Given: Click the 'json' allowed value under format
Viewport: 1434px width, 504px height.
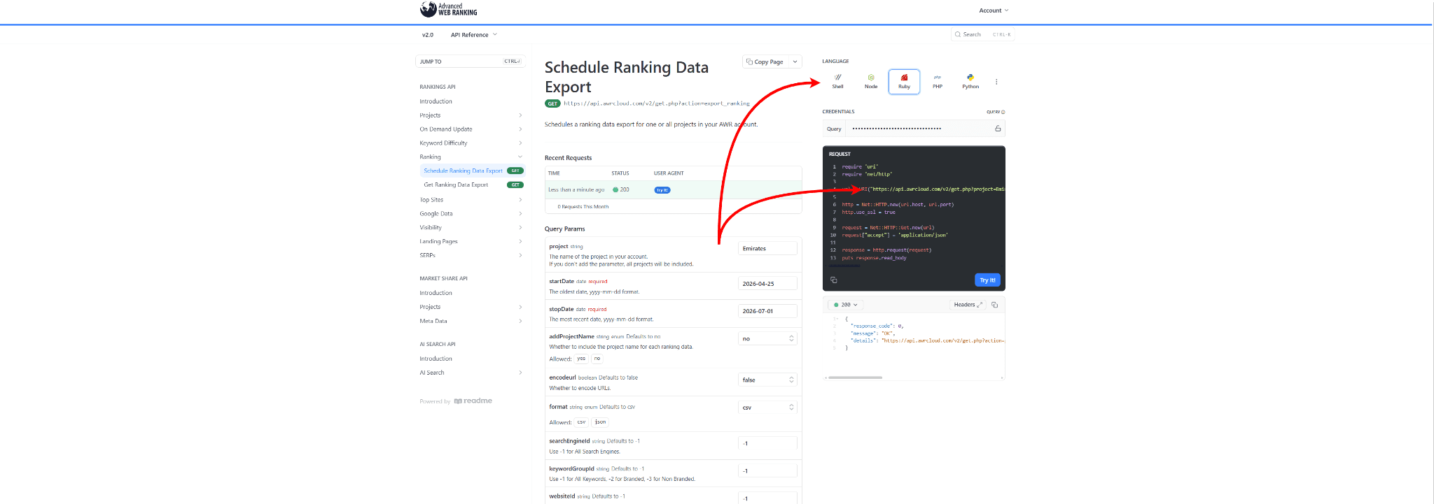Looking at the screenshot, I should (x=600, y=422).
